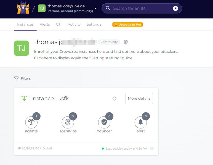Click the agents antenna icon

(x=31, y=122)
